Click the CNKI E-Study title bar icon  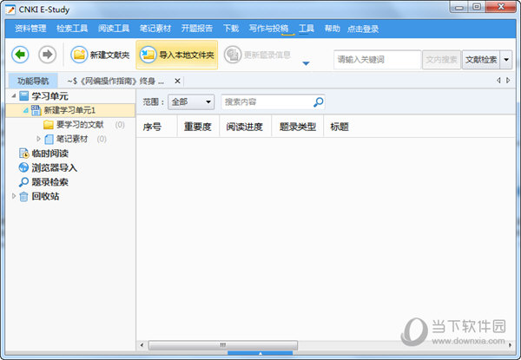point(10,10)
